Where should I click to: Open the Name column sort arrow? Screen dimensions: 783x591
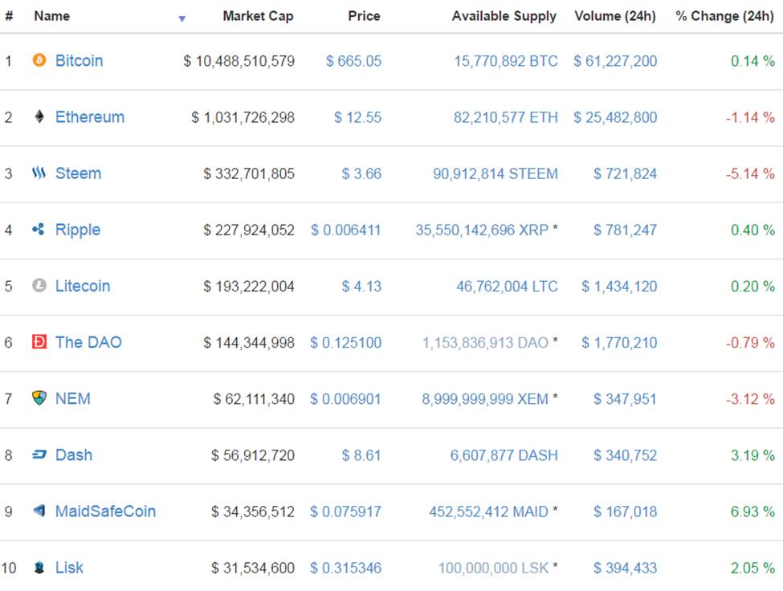click(182, 19)
